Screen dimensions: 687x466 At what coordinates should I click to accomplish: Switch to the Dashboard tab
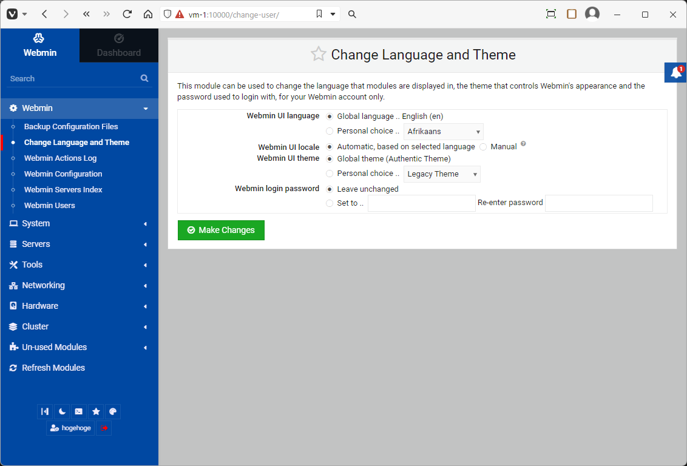pyautogui.click(x=119, y=45)
